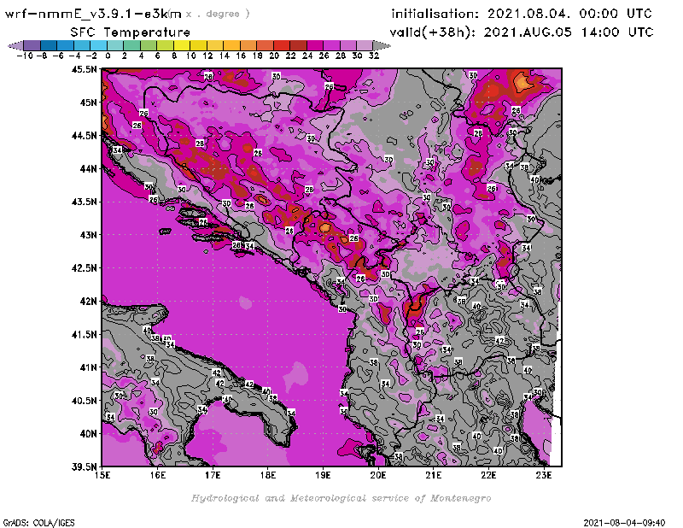Pick the orange legend swatch between 16 and 18
Screen dimensions: 683x528
pos(248,45)
